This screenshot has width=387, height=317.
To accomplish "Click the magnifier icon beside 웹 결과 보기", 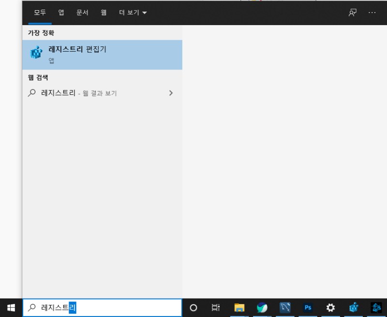I will 31,93.
